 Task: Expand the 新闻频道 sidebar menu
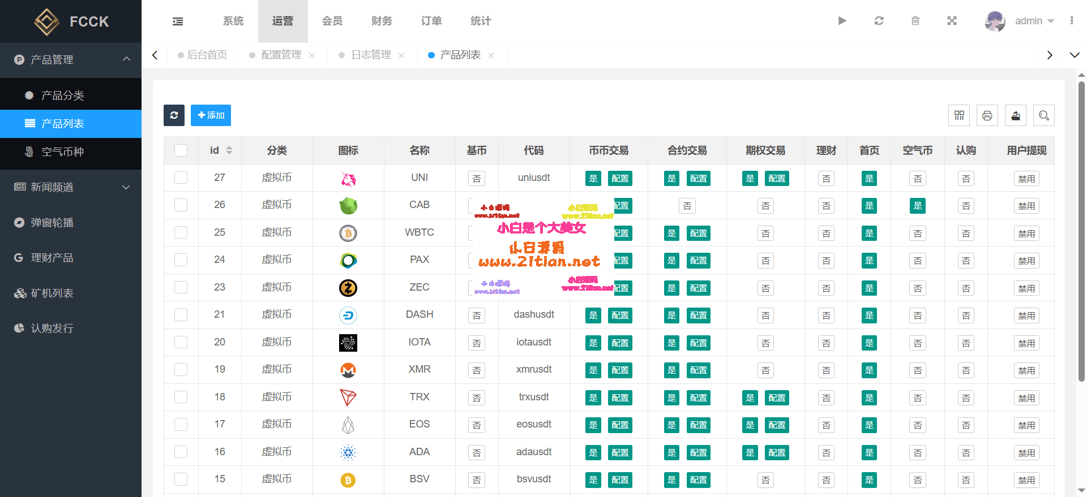[x=71, y=187]
